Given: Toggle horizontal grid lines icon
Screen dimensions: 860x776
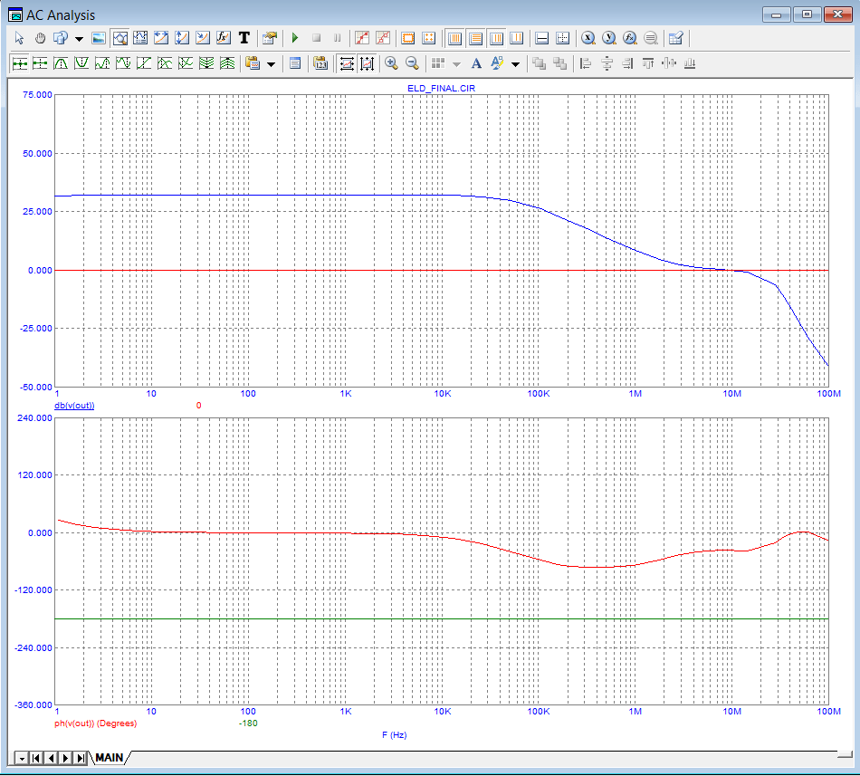Looking at the screenshot, I should 475,38.
